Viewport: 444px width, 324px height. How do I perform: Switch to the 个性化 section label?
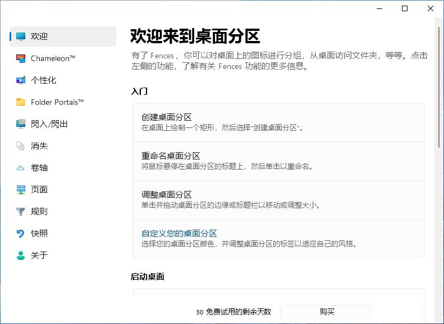43,80
